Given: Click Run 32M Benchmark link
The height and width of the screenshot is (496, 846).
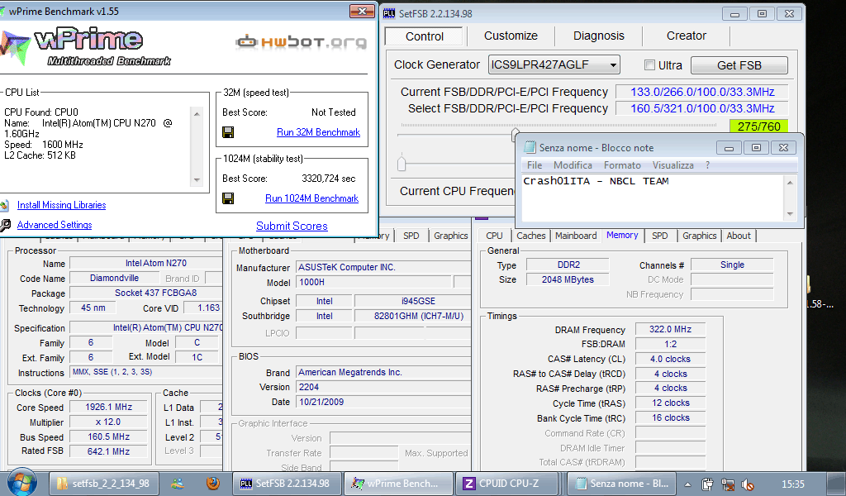Looking at the screenshot, I should click(x=318, y=132).
